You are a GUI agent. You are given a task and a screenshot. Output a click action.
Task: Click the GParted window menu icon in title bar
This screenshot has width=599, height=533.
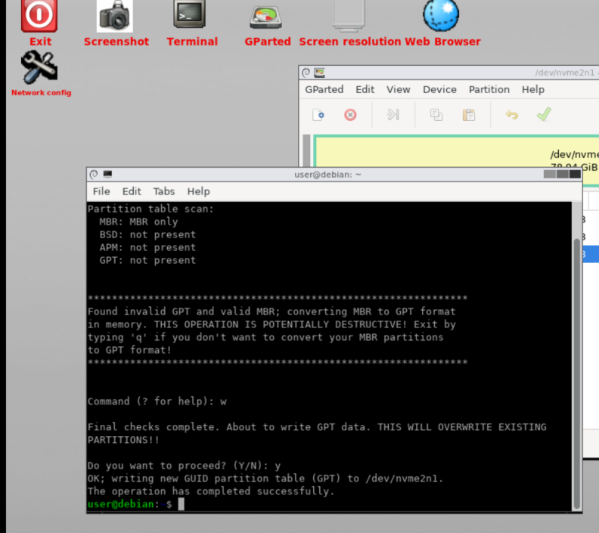coord(306,73)
